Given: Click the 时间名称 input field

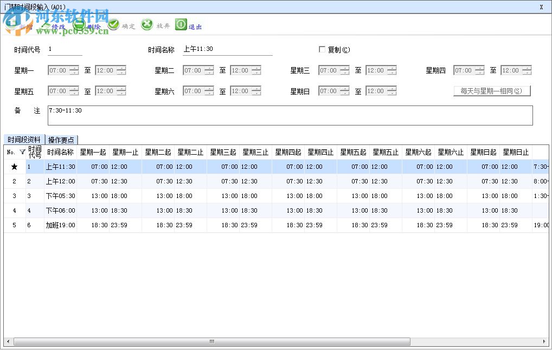Looking at the screenshot, I should [x=227, y=50].
